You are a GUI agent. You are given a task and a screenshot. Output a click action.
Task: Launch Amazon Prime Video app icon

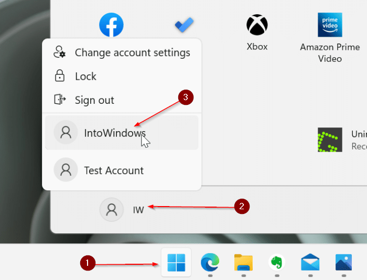tap(330, 25)
